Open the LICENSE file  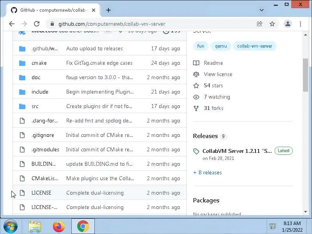click(41, 193)
